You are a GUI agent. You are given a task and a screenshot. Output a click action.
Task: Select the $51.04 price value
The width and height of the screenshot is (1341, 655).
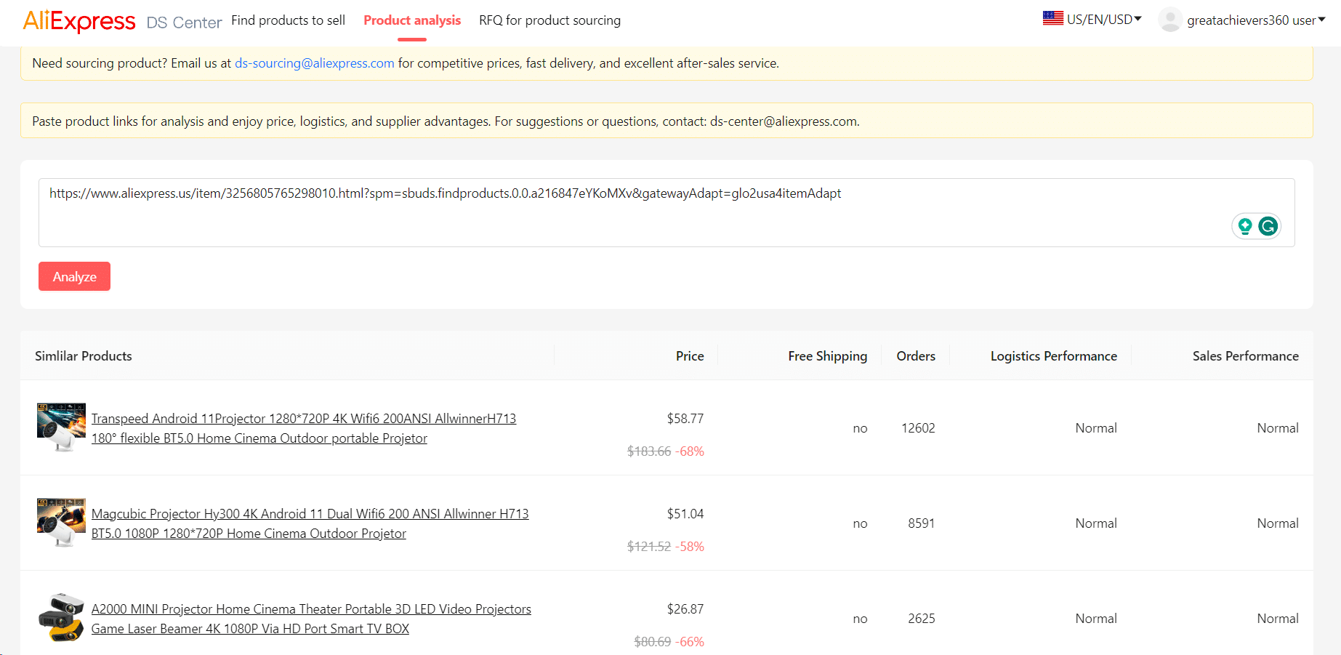tap(685, 514)
